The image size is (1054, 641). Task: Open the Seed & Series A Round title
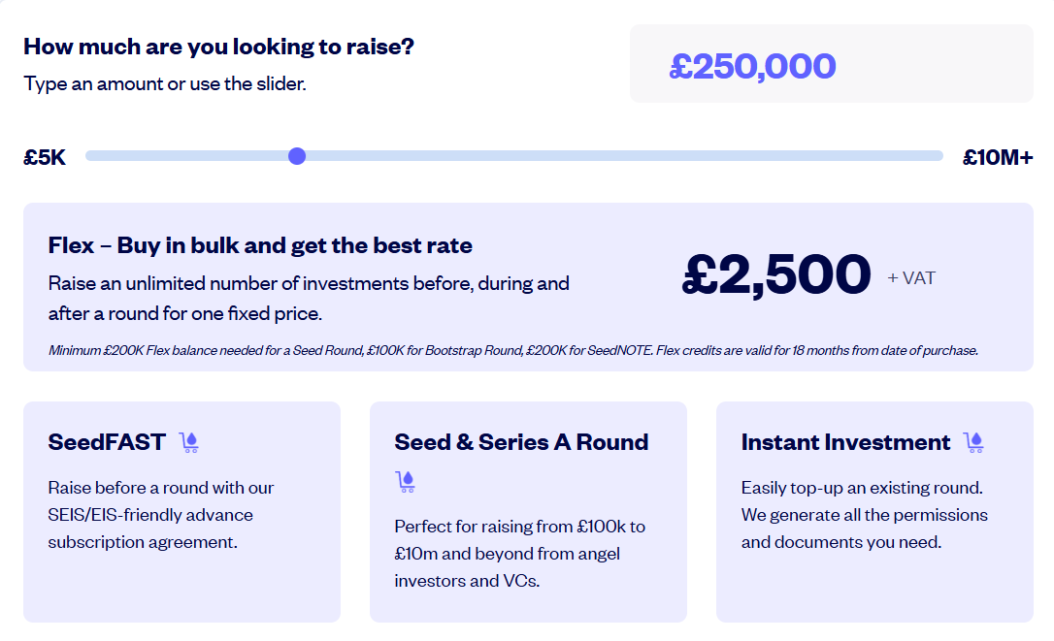click(521, 442)
